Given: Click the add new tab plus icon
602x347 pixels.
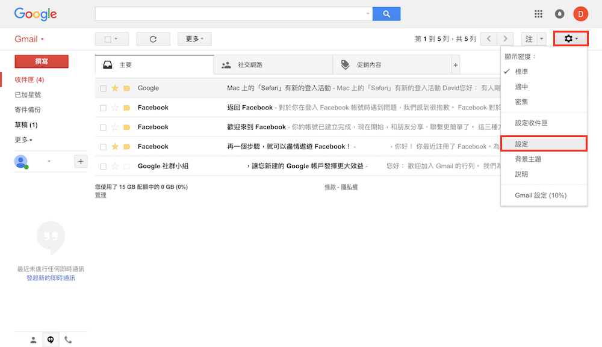Looking at the screenshot, I should (456, 65).
